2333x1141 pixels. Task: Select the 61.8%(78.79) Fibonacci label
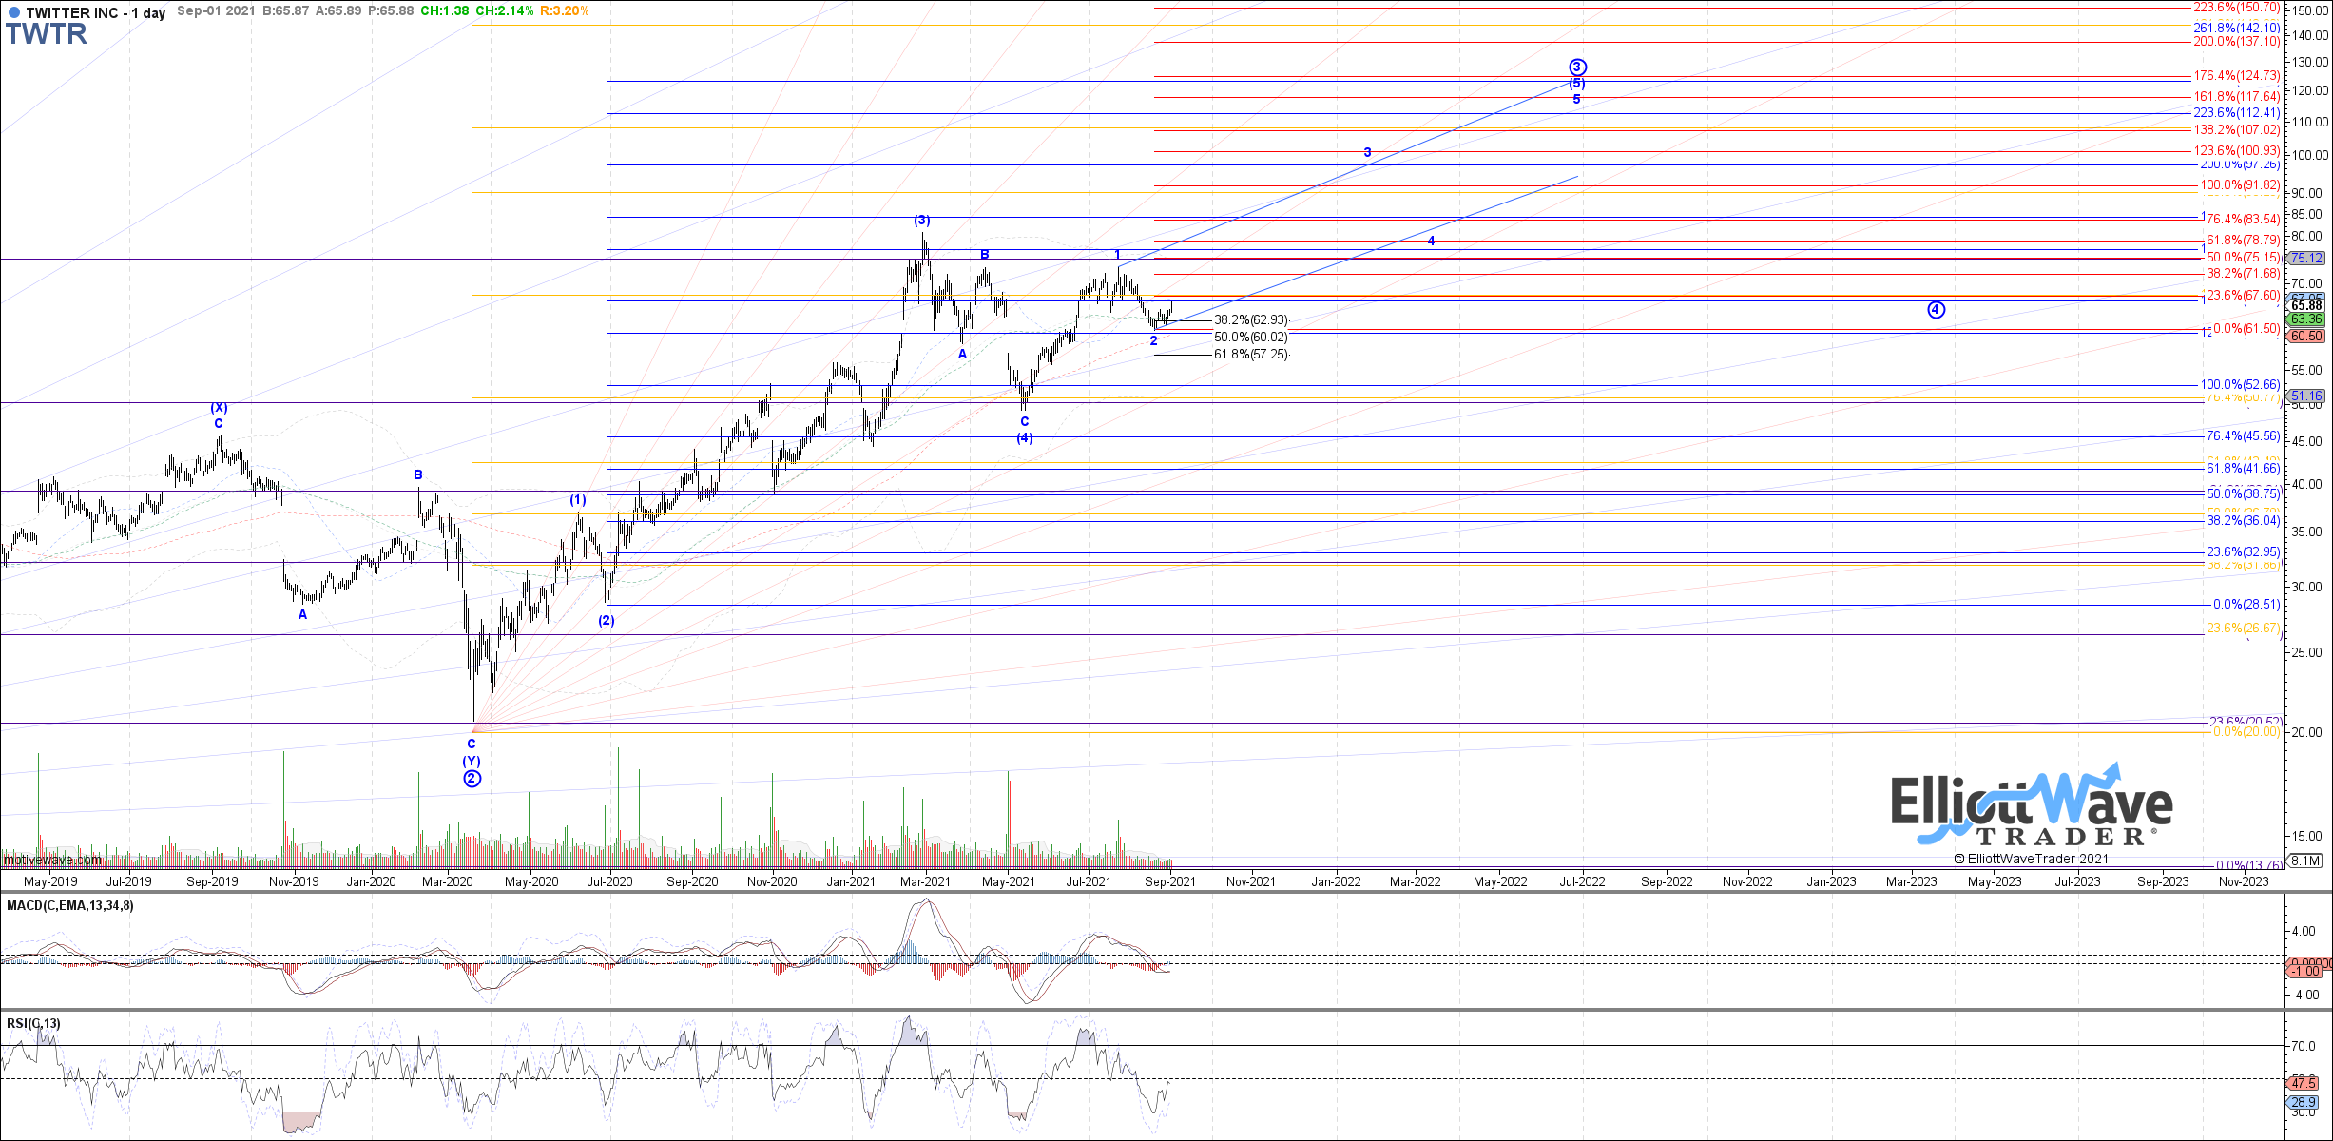pos(2244,242)
